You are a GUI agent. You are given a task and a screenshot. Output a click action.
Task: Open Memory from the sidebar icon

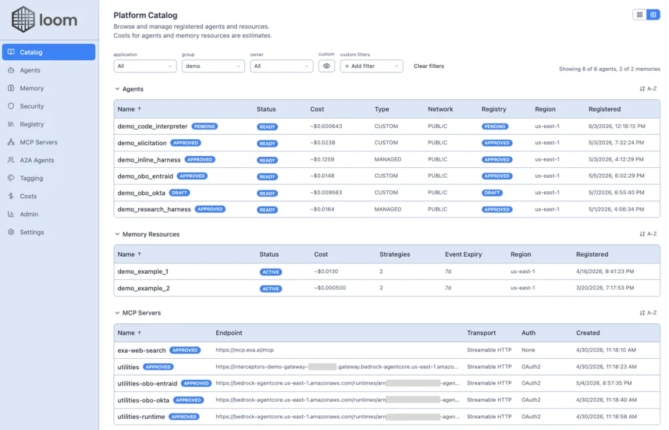coord(11,88)
